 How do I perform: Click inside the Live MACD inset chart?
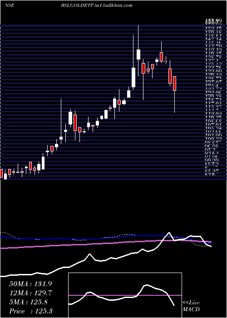(x=125, y=295)
